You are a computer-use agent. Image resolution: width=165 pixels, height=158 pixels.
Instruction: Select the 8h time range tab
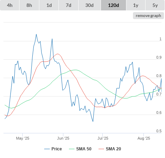pyautogui.click(x=29, y=5)
